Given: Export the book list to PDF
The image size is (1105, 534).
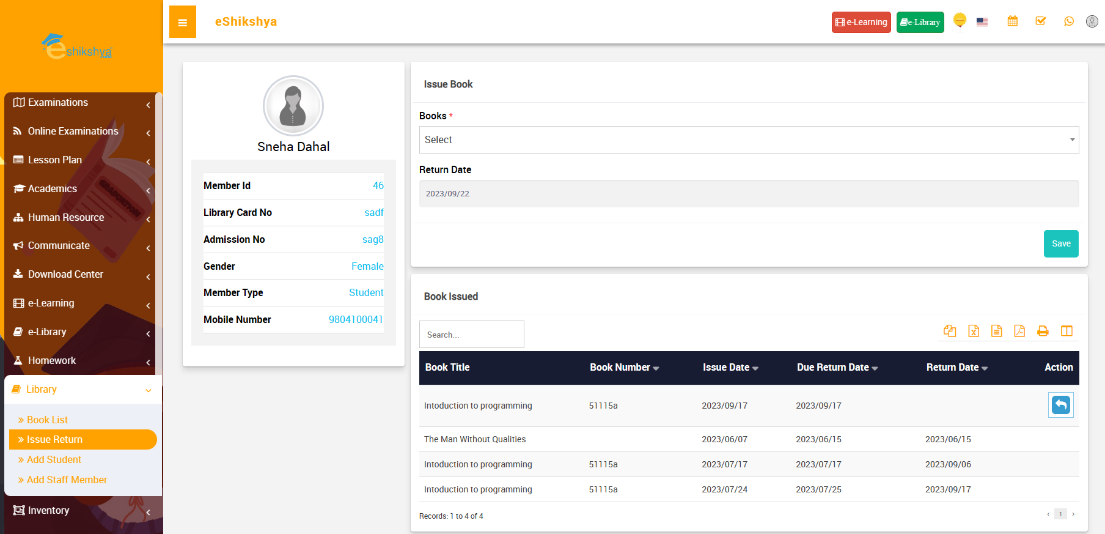Looking at the screenshot, I should tap(1019, 331).
